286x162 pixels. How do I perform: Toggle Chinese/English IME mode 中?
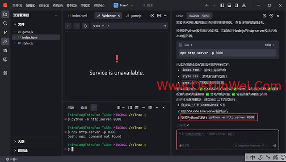(x=252, y=158)
